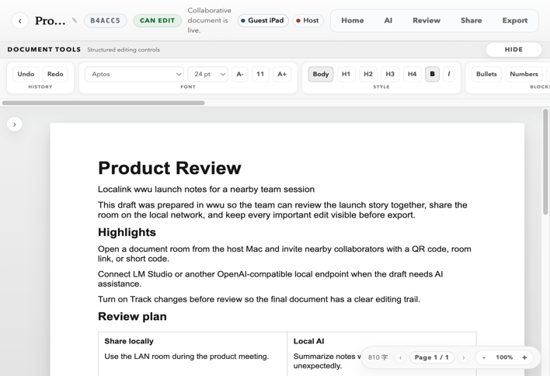Zoom out with the minus button

point(484,357)
